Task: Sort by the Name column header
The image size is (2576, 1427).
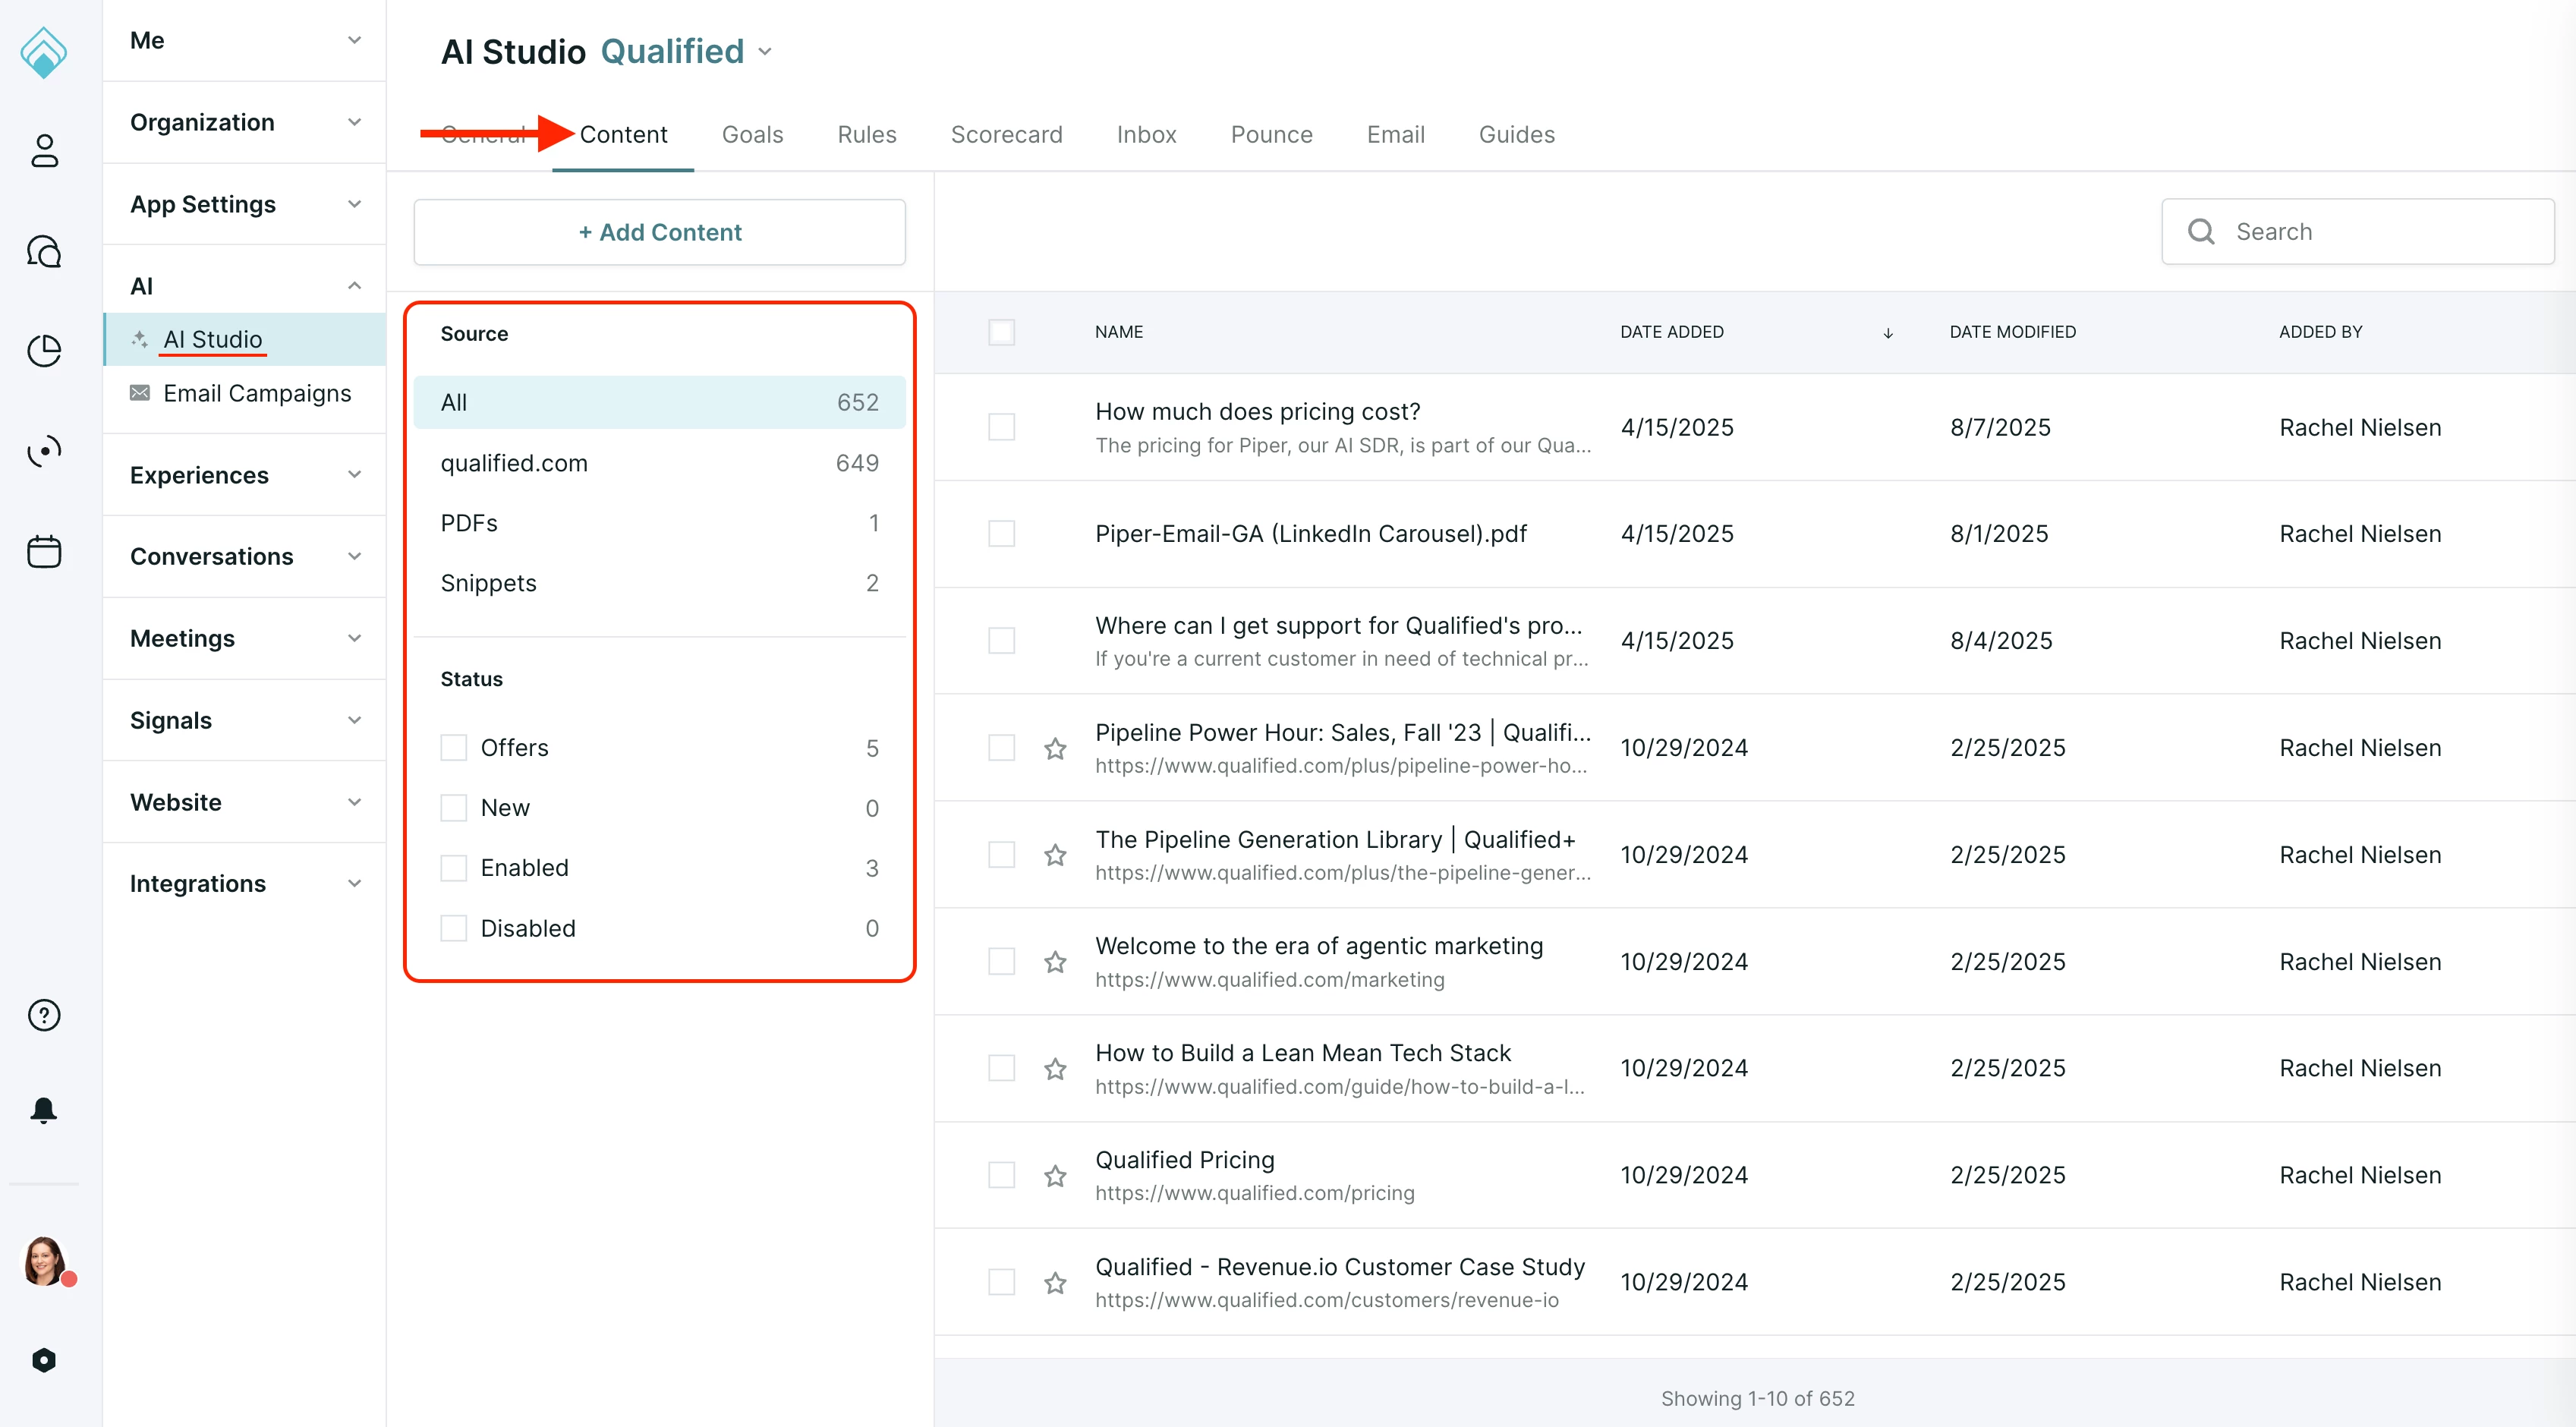Action: pyautogui.click(x=1118, y=332)
